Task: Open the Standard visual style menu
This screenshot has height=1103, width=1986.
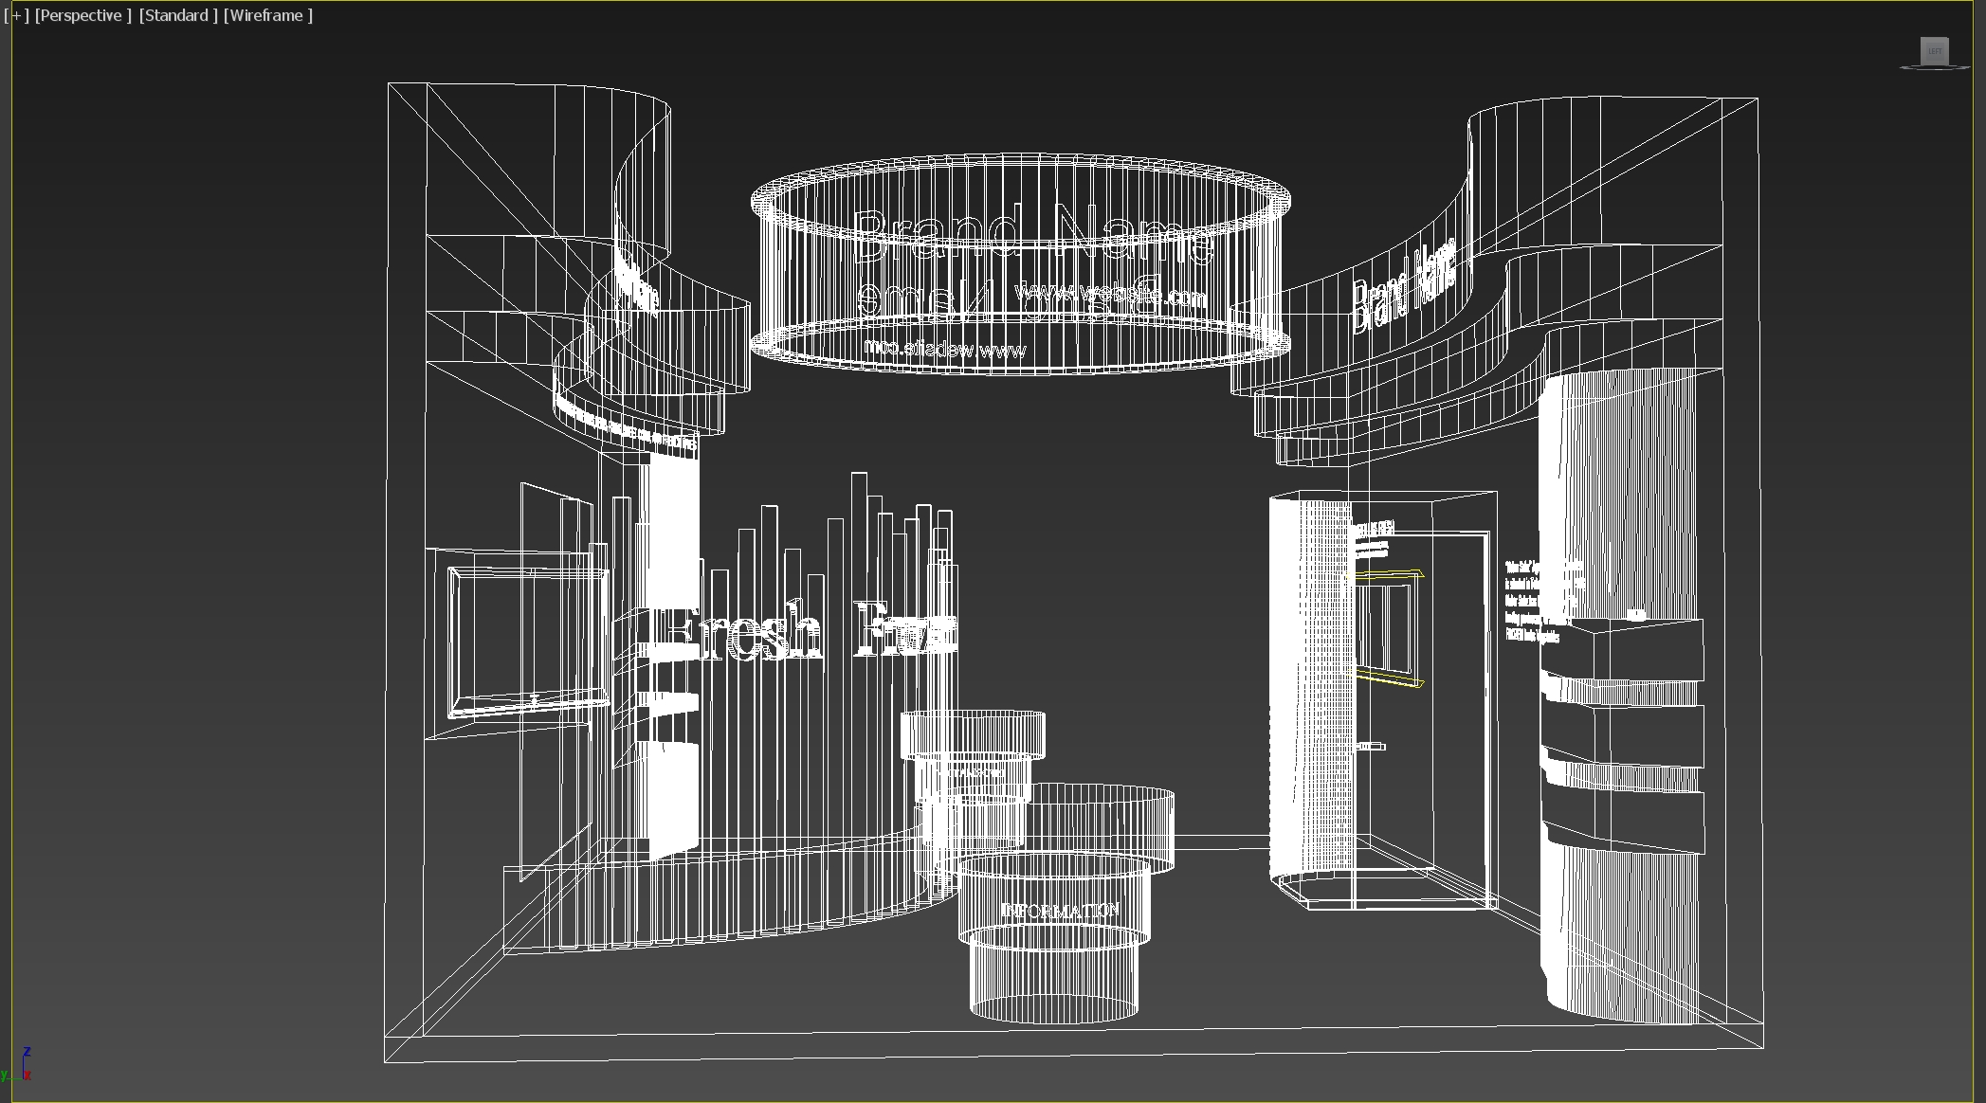Action: (178, 15)
